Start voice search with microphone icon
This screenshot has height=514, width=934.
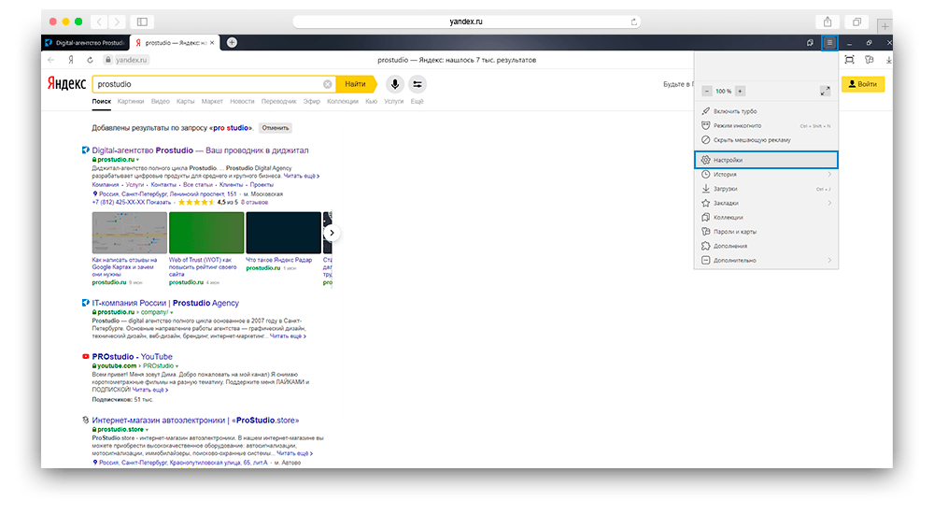pyautogui.click(x=395, y=84)
